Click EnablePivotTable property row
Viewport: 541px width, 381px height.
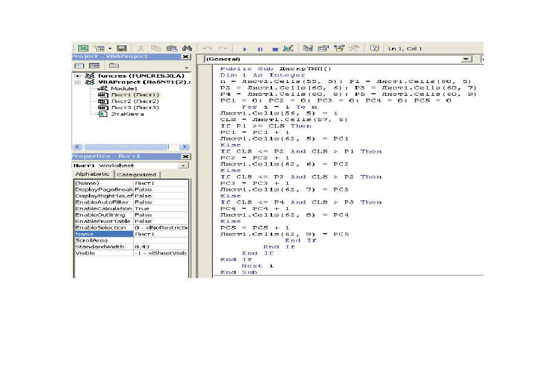pyautogui.click(x=131, y=222)
